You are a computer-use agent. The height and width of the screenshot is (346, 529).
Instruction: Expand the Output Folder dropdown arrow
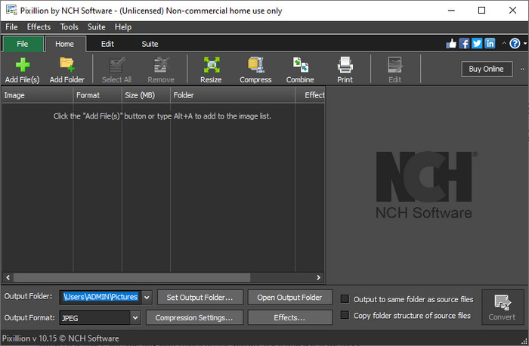tap(147, 298)
